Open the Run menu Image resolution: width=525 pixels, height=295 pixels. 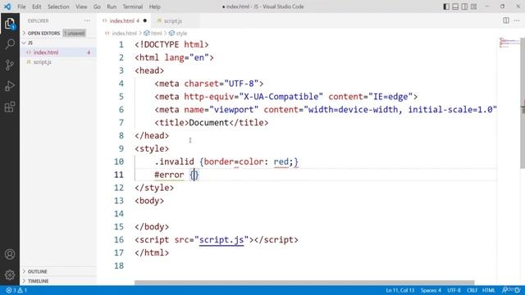(112, 7)
